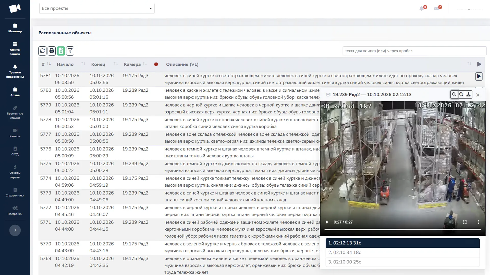Zoom in the video popup
The image size is (490, 275).
tap(461, 94)
